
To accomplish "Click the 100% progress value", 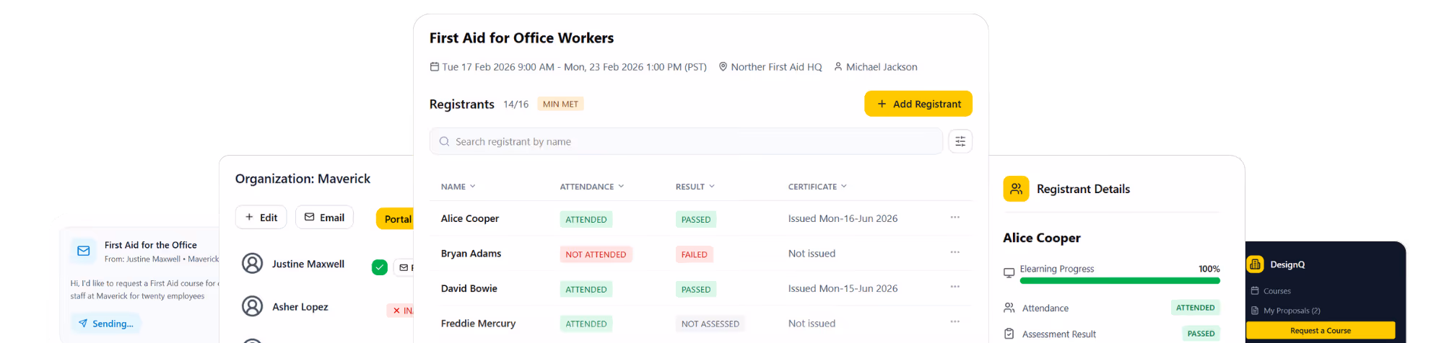I will pos(1209,269).
